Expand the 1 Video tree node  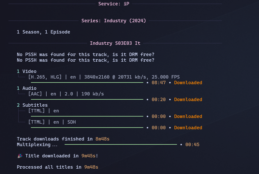(27, 71)
